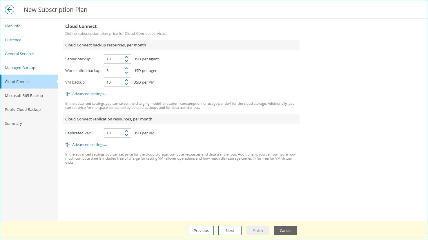Image resolution: width=428 pixels, height=240 pixels.
Task: Jump to the Summary step
Action: tap(29, 123)
